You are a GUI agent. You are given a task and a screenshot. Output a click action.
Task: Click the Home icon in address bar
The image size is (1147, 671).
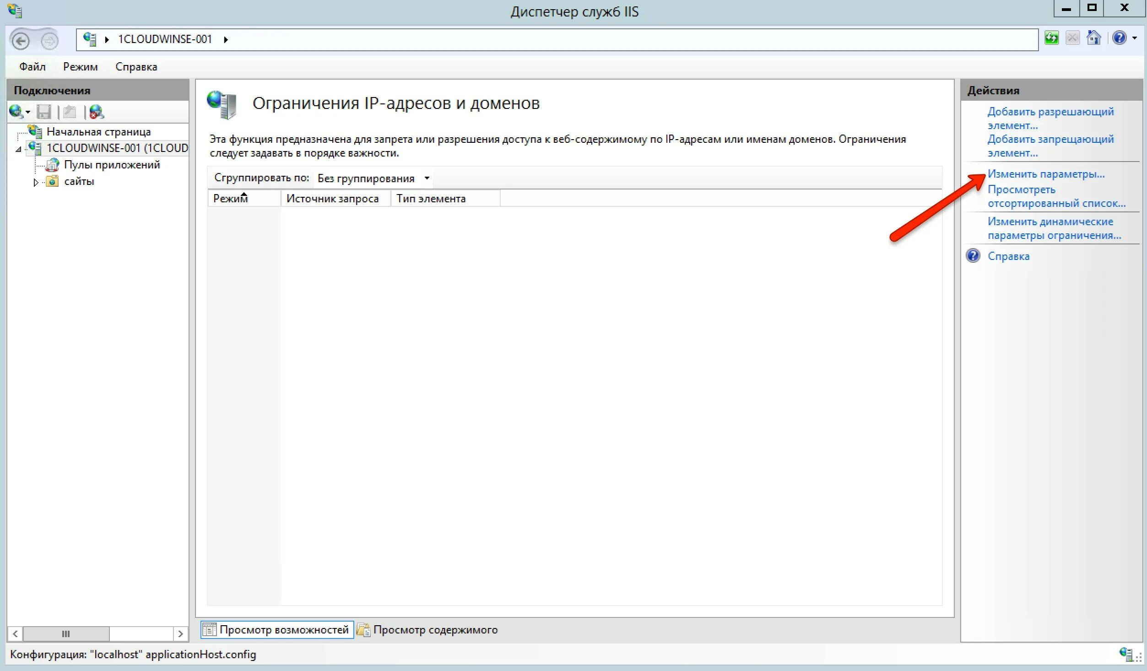[x=1093, y=38]
